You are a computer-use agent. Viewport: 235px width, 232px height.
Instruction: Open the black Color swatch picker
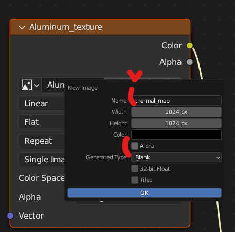[176, 135]
